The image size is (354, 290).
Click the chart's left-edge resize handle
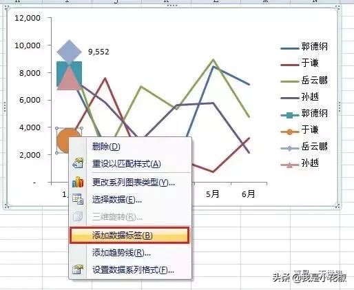[x=5, y=107]
